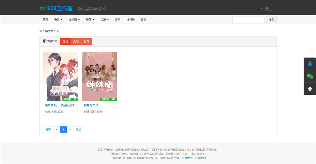Open the 谷歌地图 footer link

[200, 158]
